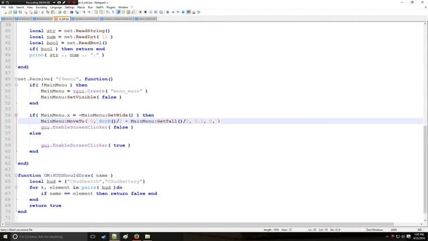
Task: Toggle synchronized vertical scrolling toolbar icon
Action: coord(96,12)
